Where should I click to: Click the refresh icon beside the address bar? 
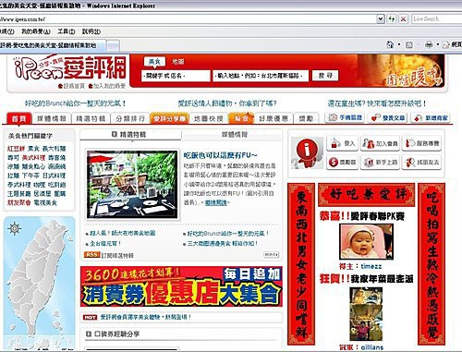[392, 18]
